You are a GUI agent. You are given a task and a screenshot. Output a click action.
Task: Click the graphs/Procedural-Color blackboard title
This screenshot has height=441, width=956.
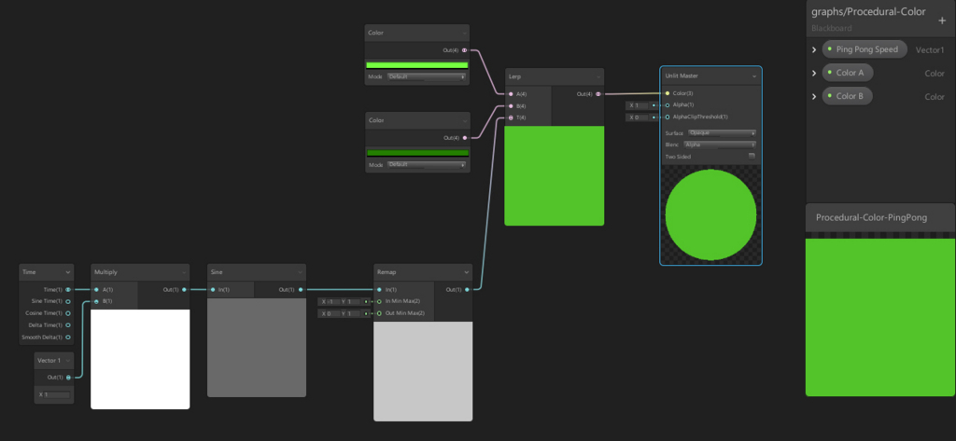point(868,11)
